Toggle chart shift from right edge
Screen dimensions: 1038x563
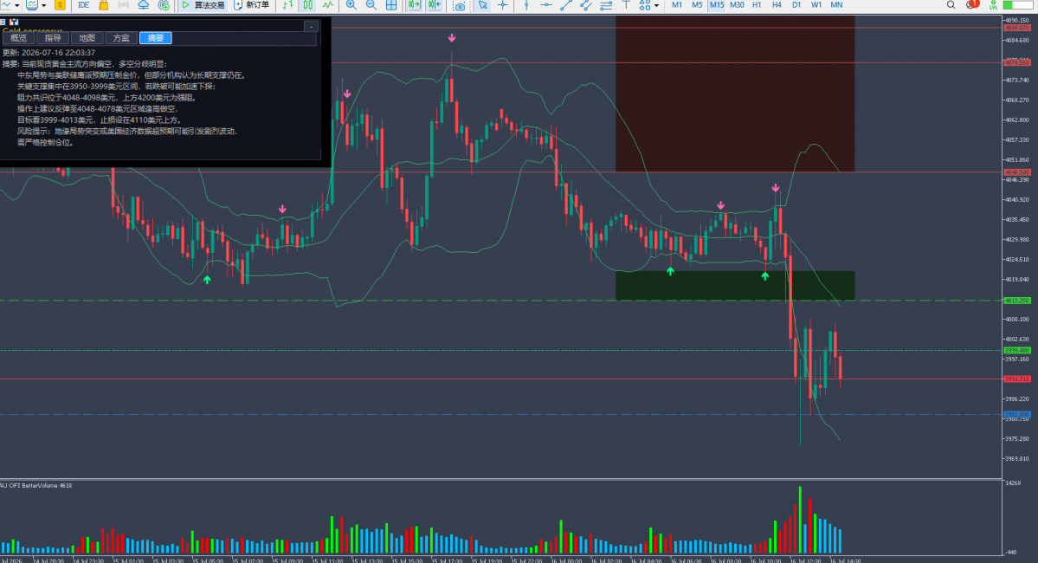tap(435, 5)
